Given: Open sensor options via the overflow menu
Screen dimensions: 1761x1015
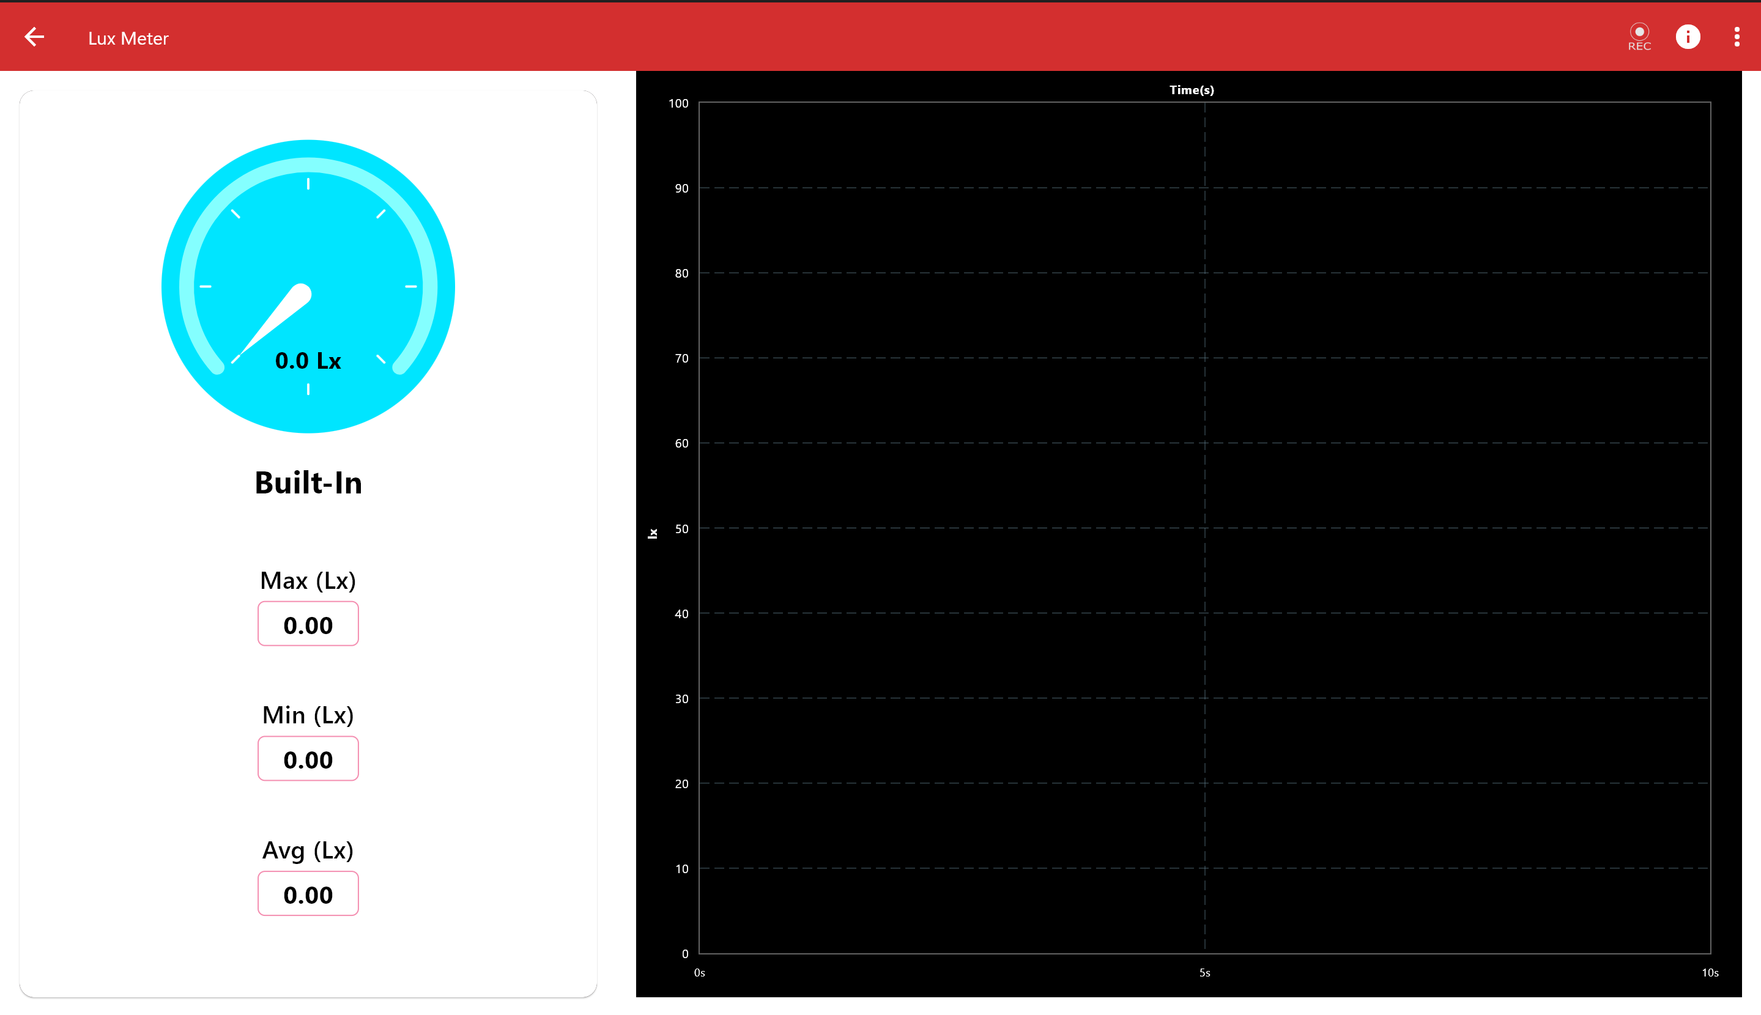Looking at the screenshot, I should point(1737,36).
